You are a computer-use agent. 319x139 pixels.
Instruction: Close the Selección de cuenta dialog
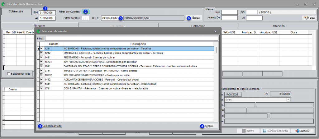pyautogui.click(x=216, y=31)
